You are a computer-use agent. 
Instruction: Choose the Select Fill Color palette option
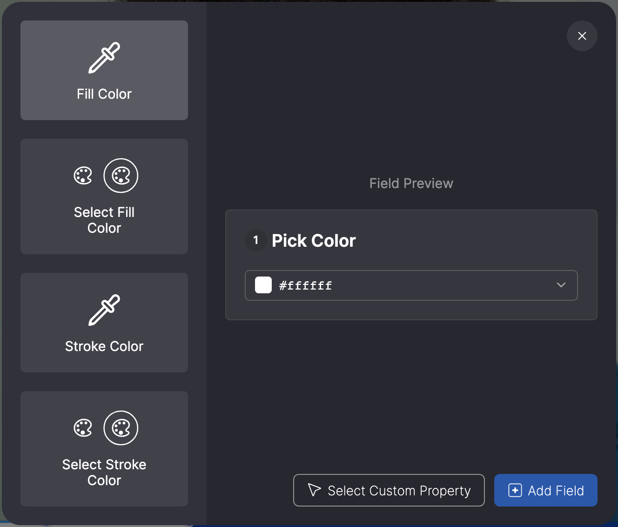click(104, 196)
